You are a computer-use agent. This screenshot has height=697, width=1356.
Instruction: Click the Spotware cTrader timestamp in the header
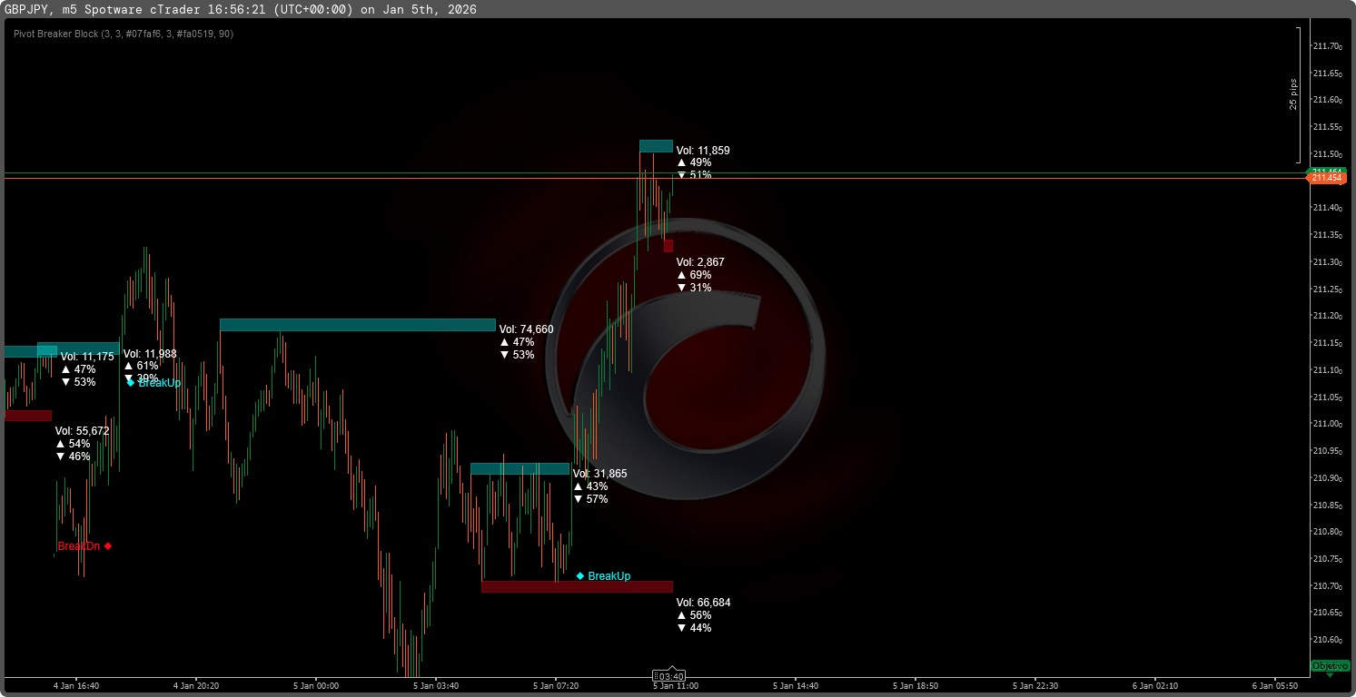click(x=209, y=10)
